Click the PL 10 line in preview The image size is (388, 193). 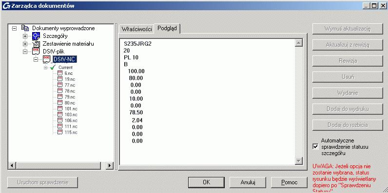tap(131, 57)
